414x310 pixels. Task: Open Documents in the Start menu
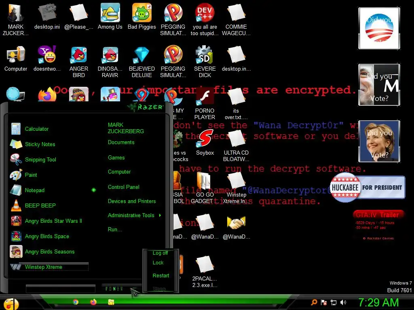121,142
